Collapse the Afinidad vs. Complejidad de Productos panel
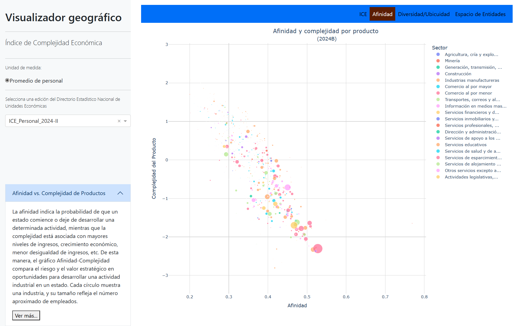Screen dimensions: 523x326 (x=120, y=193)
